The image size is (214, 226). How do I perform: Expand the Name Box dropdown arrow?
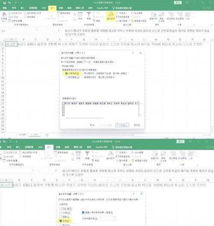coord(37,30)
